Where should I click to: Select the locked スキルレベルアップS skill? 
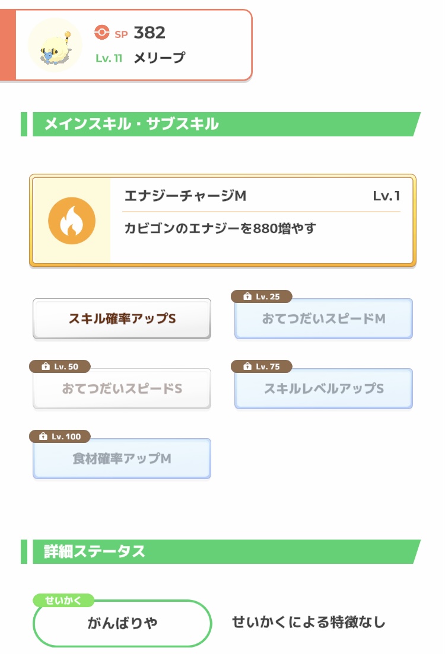click(x=323, y=390)
